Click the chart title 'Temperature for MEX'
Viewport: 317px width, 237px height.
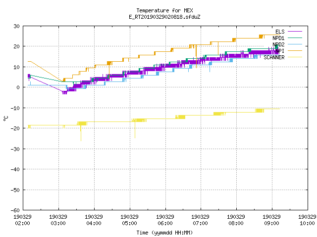coord(164,10)
